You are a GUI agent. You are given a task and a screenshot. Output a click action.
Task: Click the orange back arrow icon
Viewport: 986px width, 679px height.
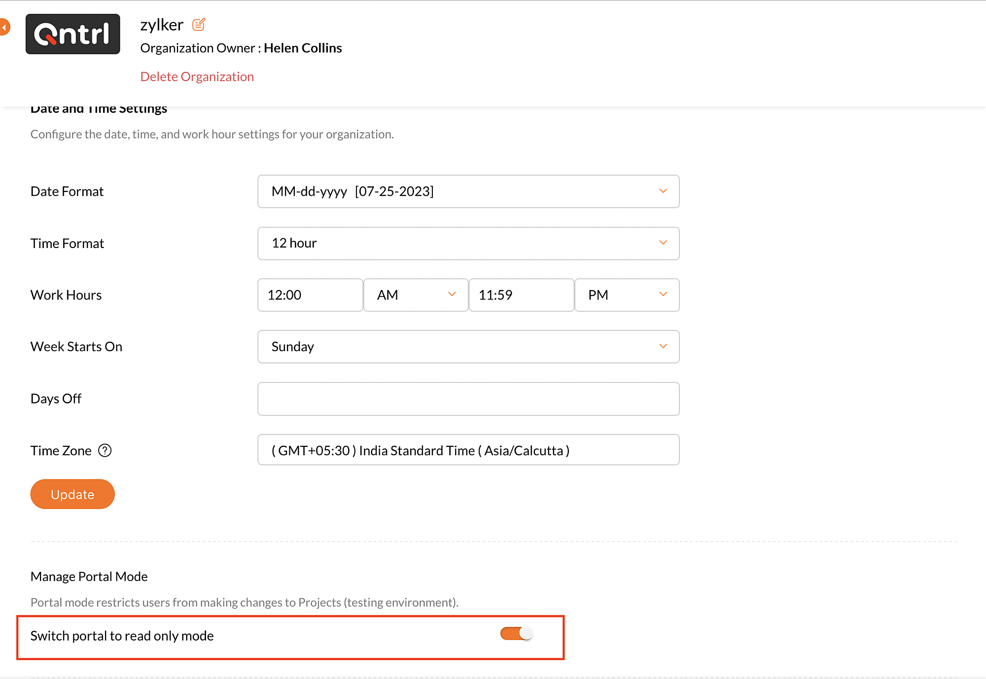coord(4,27)
